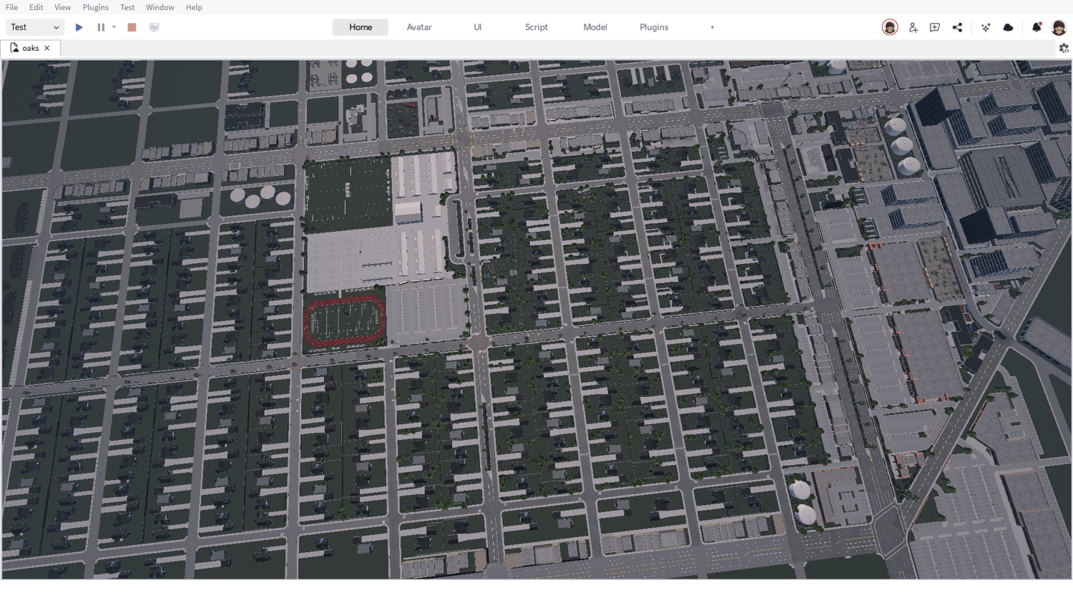The width and height of the screenshot is (1073, 603).
Task: Open the device emulator monitor icon
Action: tap(154, 27)
